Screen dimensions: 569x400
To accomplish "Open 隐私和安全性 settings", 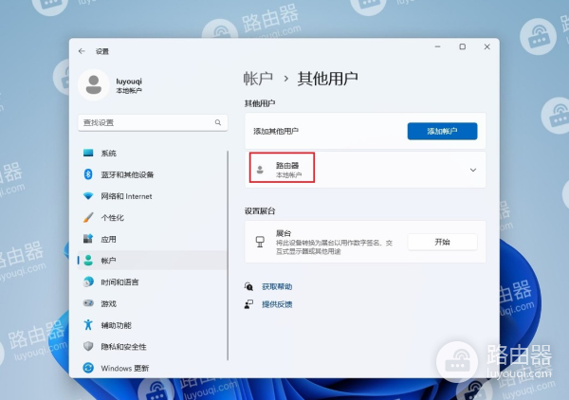I will coord(153,346).
